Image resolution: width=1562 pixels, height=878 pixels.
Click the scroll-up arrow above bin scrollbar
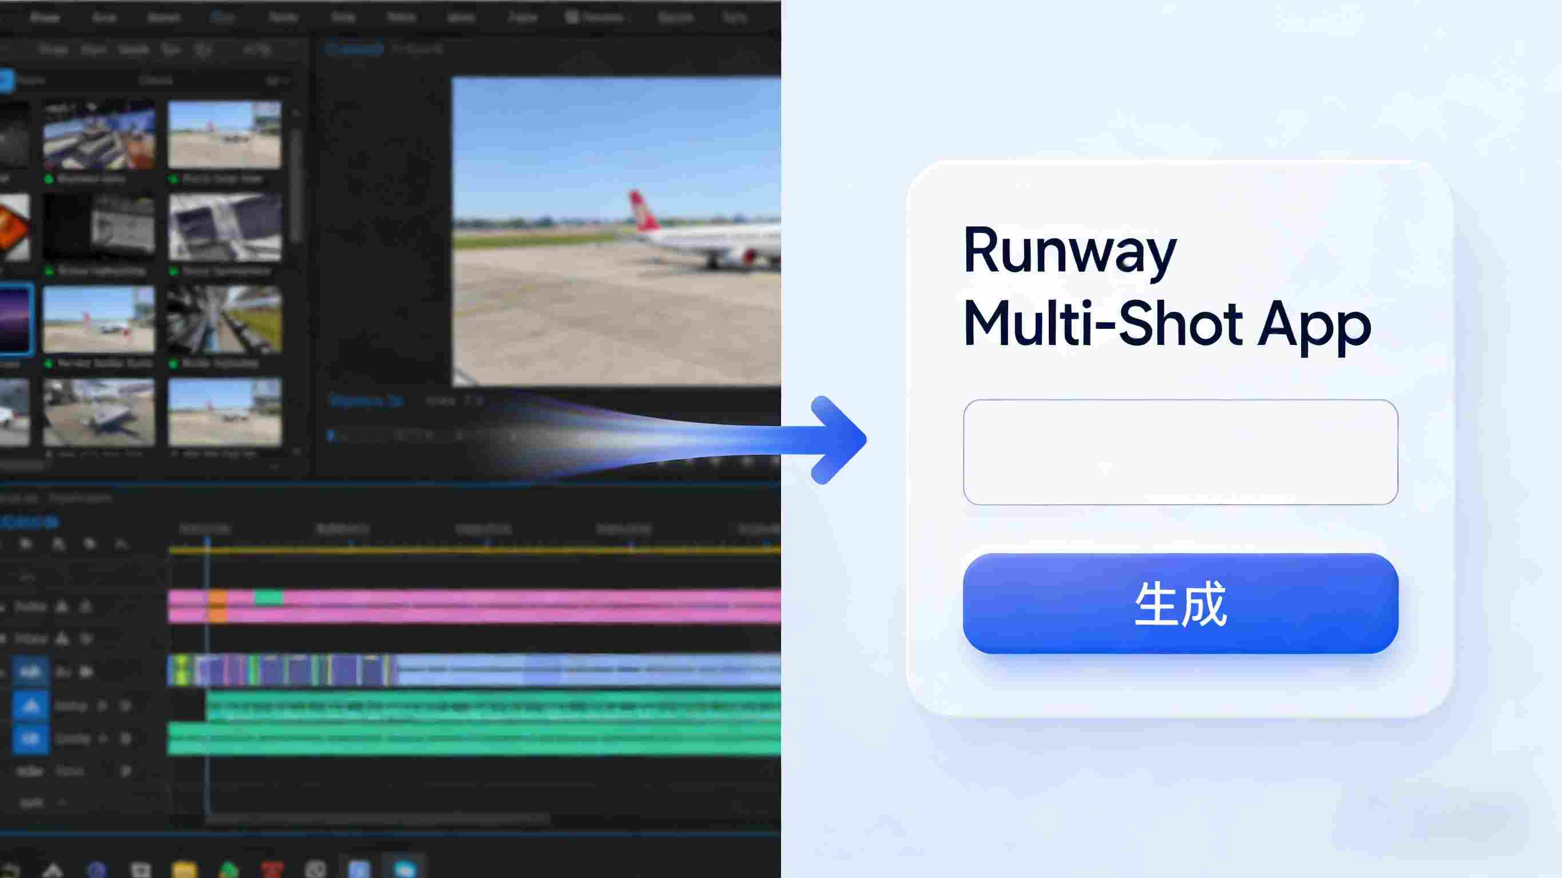(296, 113)
